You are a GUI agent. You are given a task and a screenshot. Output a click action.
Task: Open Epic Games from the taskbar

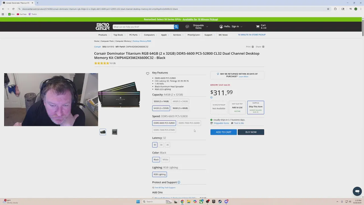coord(214,202)
